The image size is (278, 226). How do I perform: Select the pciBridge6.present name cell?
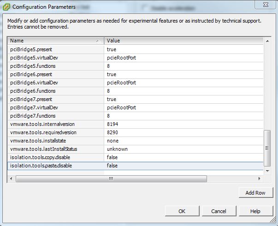coord(56,74)
